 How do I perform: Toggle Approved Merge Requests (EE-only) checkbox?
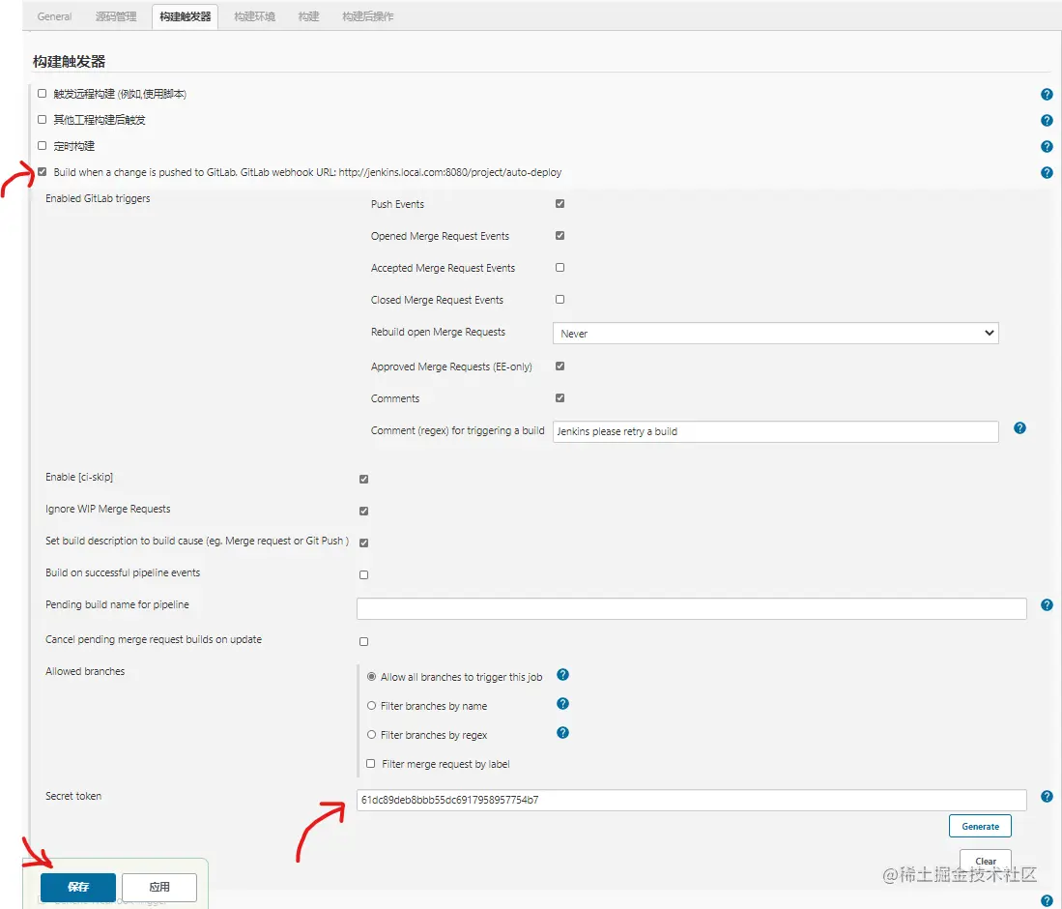[x=560, y=367]
